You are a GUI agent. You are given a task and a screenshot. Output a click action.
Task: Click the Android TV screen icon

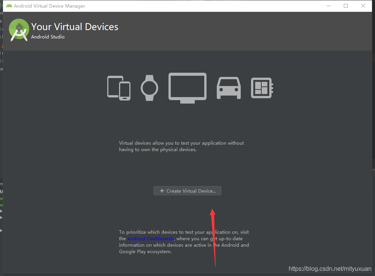click(187, 88)
